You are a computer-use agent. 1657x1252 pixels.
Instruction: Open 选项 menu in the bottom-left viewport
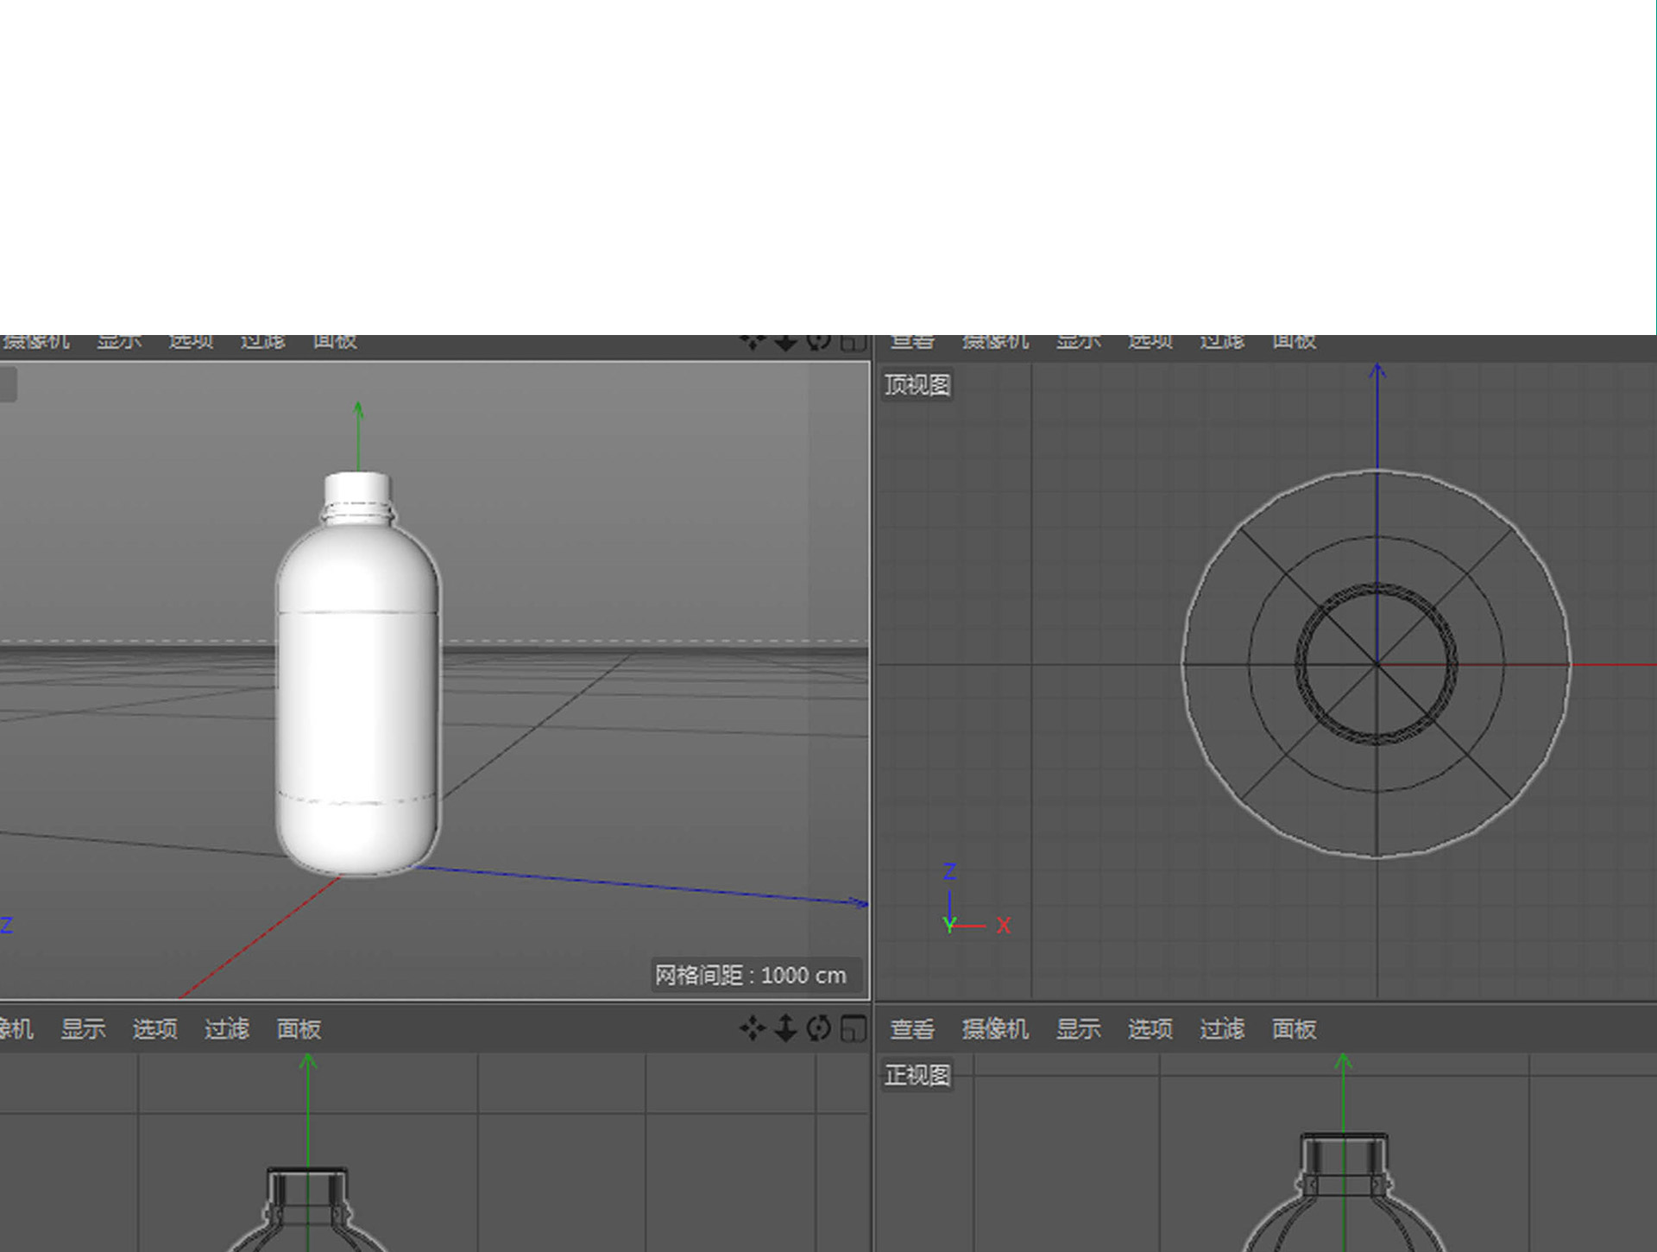(154, 1029)
